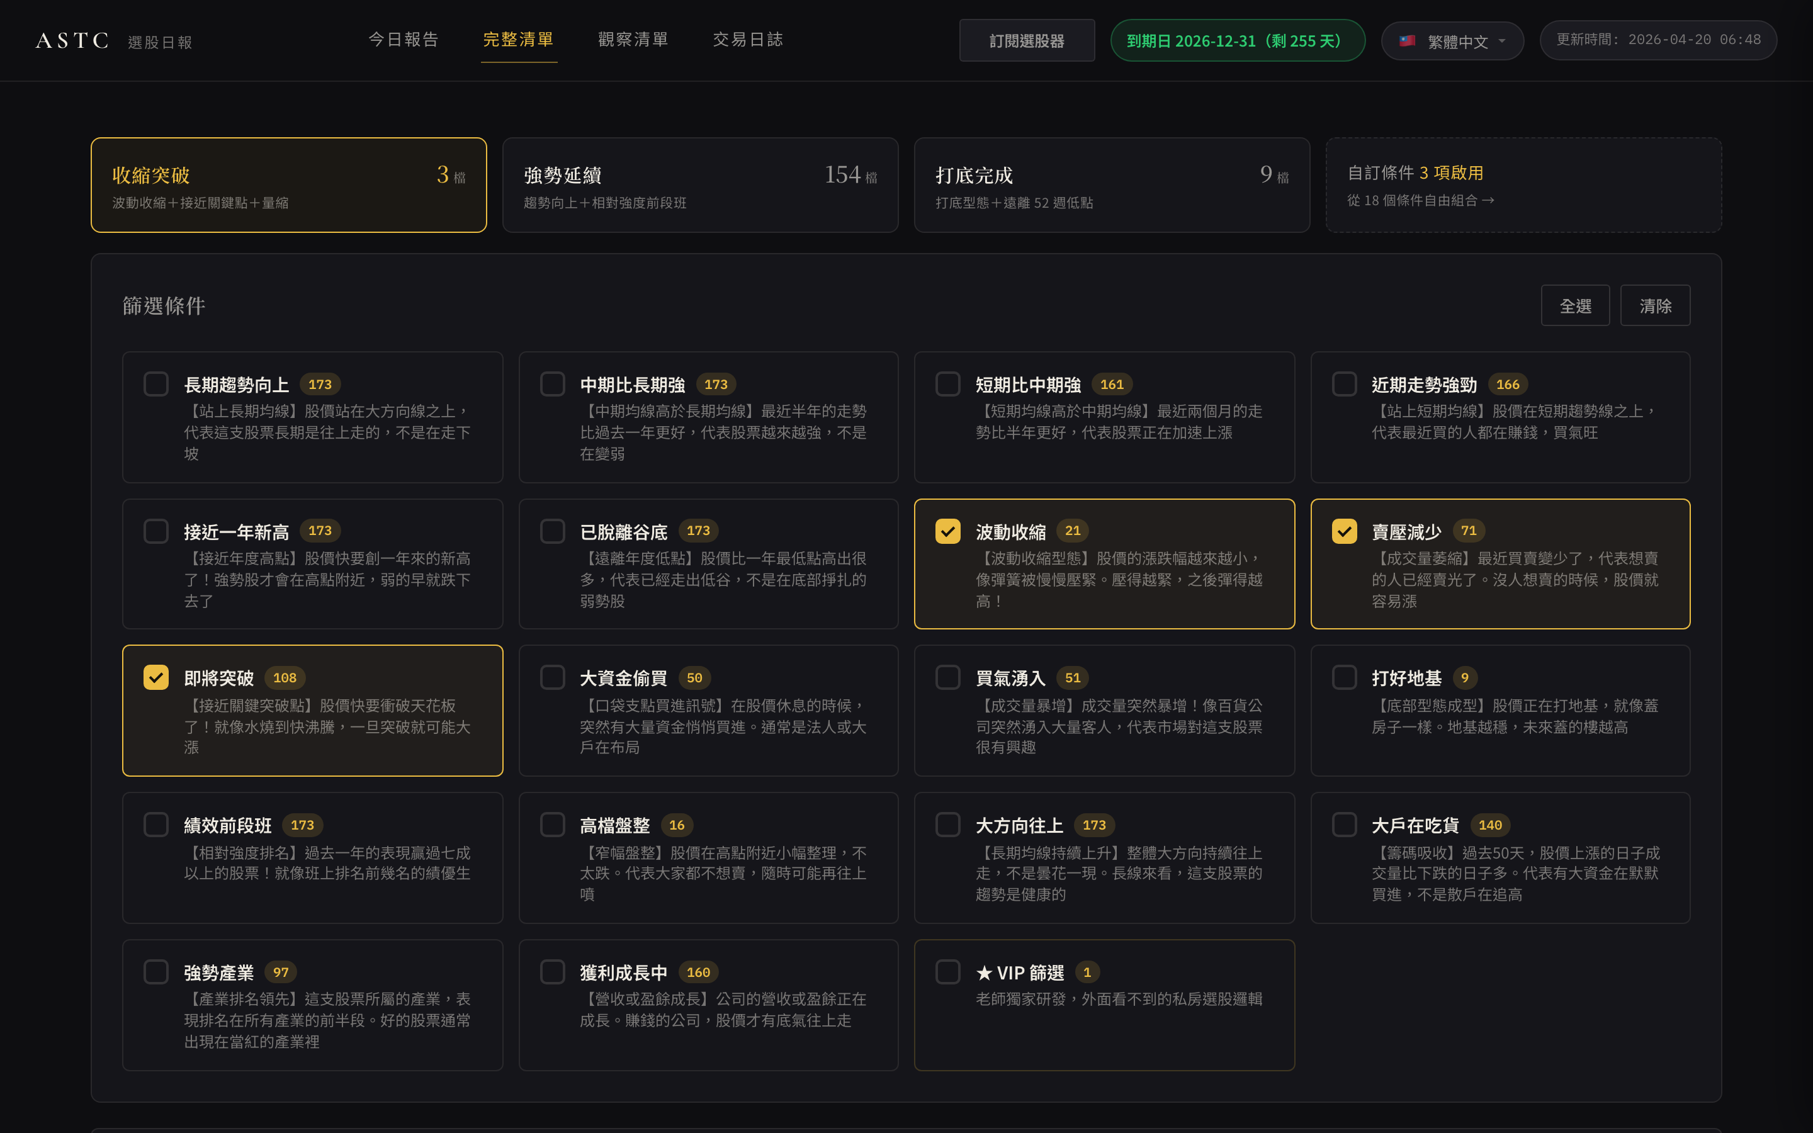Uncheck the 即將突破 checkbox

[x=156, y=677]
